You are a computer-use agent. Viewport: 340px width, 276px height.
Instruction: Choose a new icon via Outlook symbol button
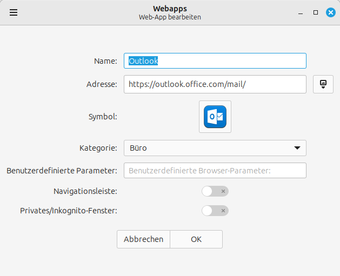215,117
